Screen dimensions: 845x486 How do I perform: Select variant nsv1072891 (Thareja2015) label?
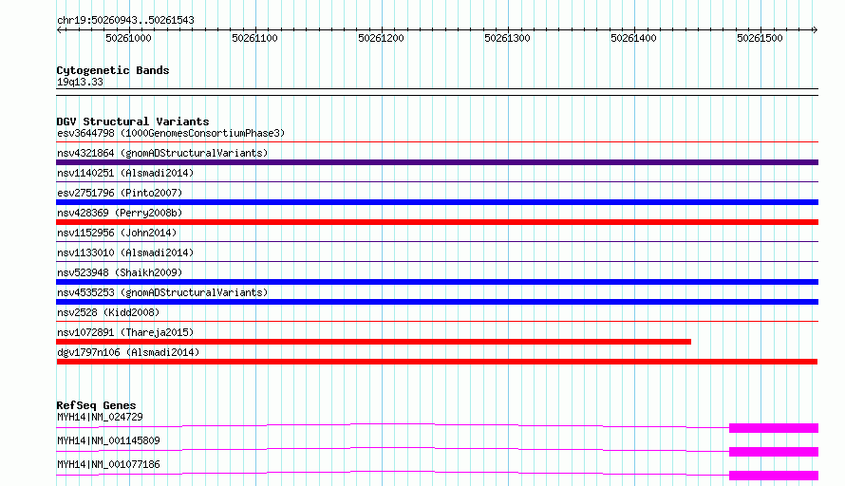point(125,332)
